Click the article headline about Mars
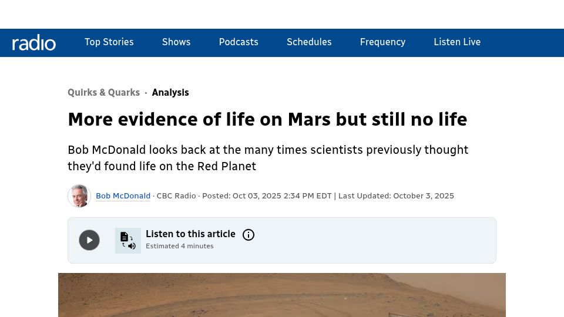The width and height of the screenshot is (564, 317). point(267,119)
